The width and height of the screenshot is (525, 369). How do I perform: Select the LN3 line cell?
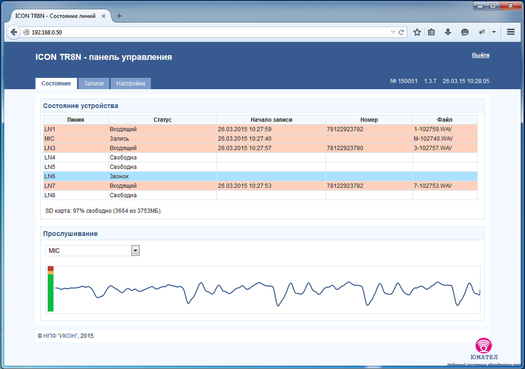(76, 148)
